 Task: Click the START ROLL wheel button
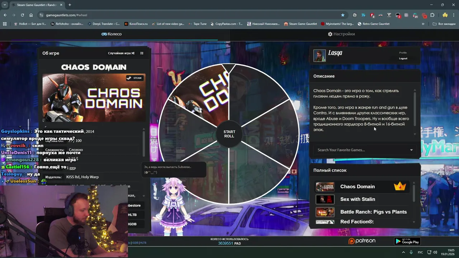(x=229, y=134)
